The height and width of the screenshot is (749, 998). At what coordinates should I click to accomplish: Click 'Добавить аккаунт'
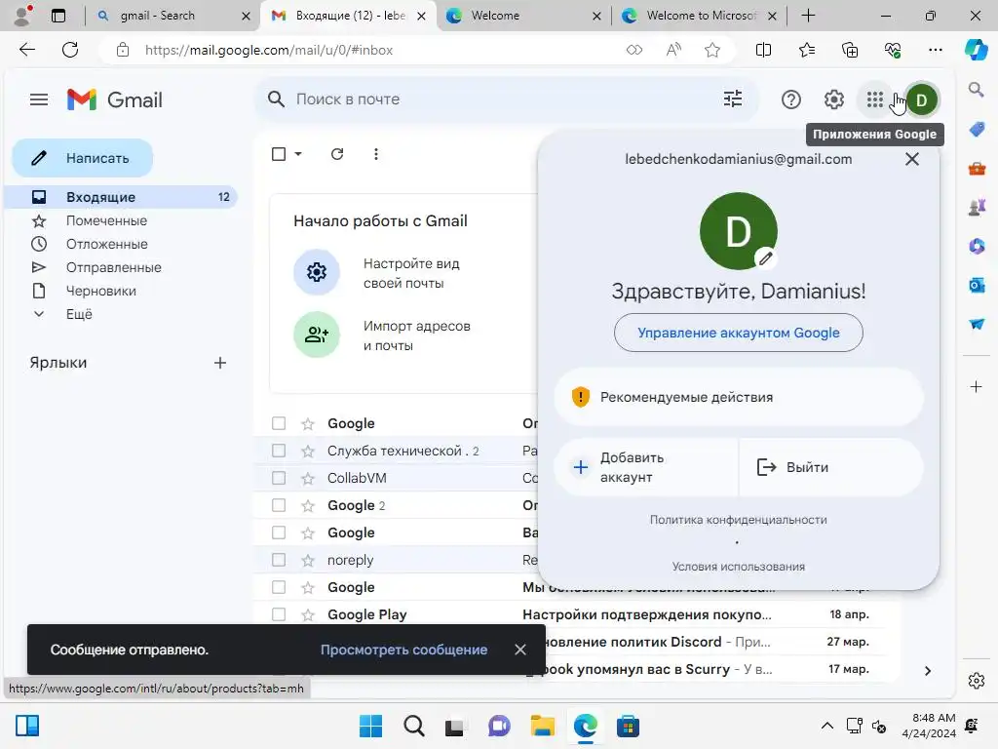pyautogui.click(x=646, y=467)
